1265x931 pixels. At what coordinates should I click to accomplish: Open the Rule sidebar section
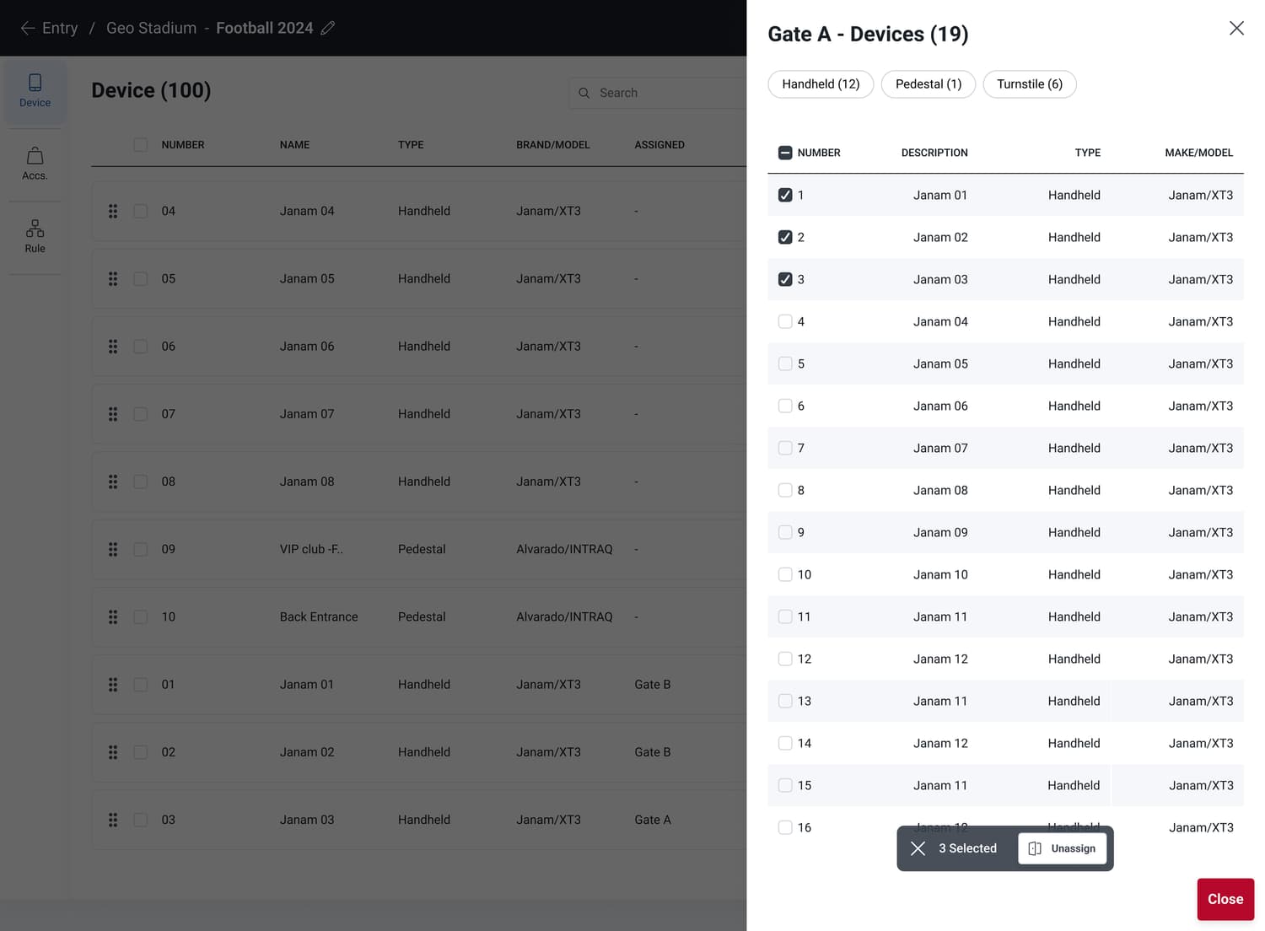pos(35,237)
